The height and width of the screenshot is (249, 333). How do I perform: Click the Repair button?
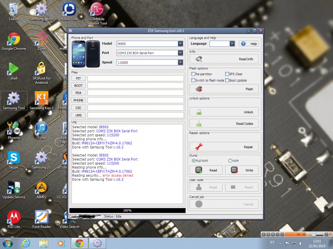tap(224, 147)
